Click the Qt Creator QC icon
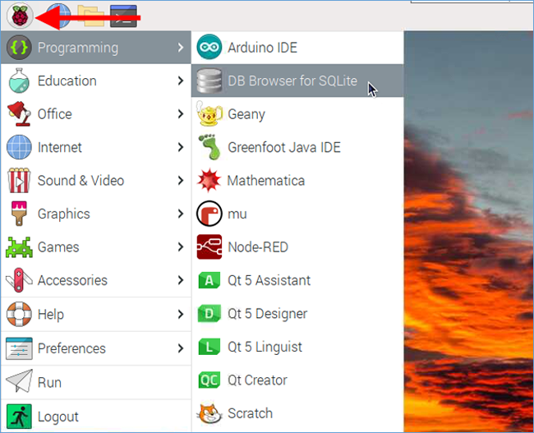534x433 pixels. tap(209, 380)
